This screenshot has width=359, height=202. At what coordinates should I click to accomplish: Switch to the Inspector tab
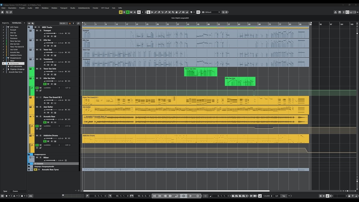pyautogui.click(x=6, y=23)
